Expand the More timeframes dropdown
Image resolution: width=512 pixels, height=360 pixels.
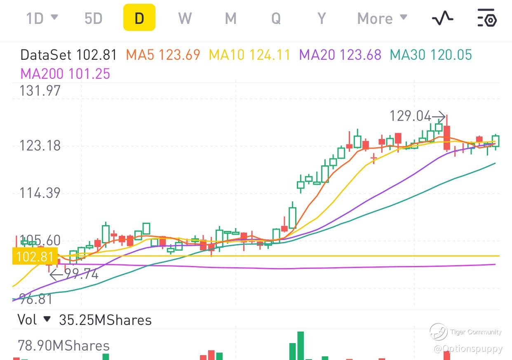382,19
